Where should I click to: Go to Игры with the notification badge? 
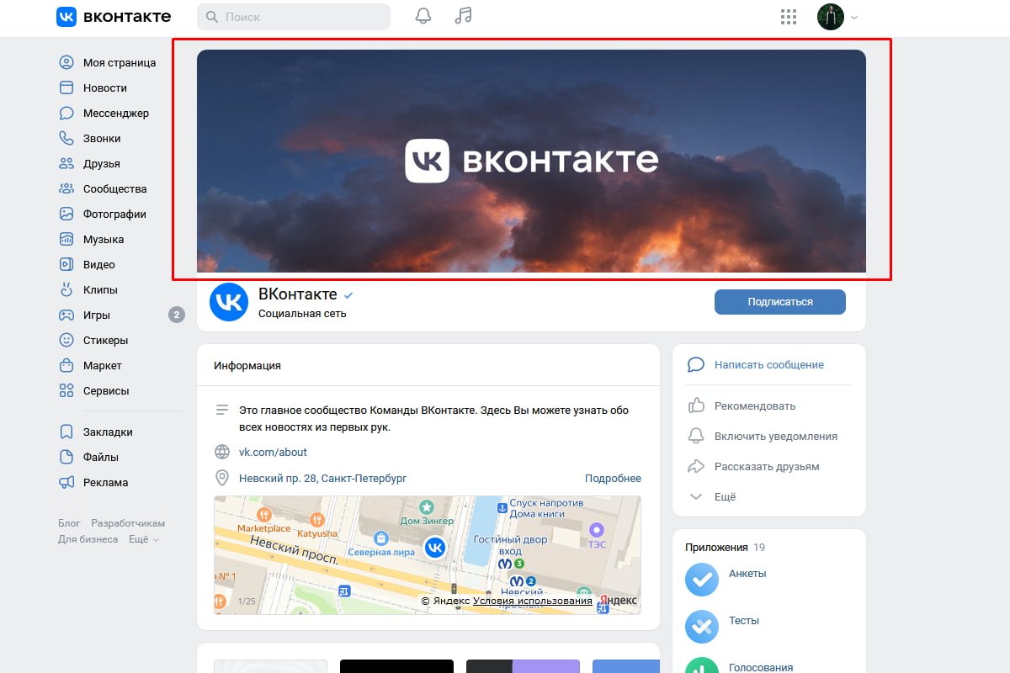[95, 315]
